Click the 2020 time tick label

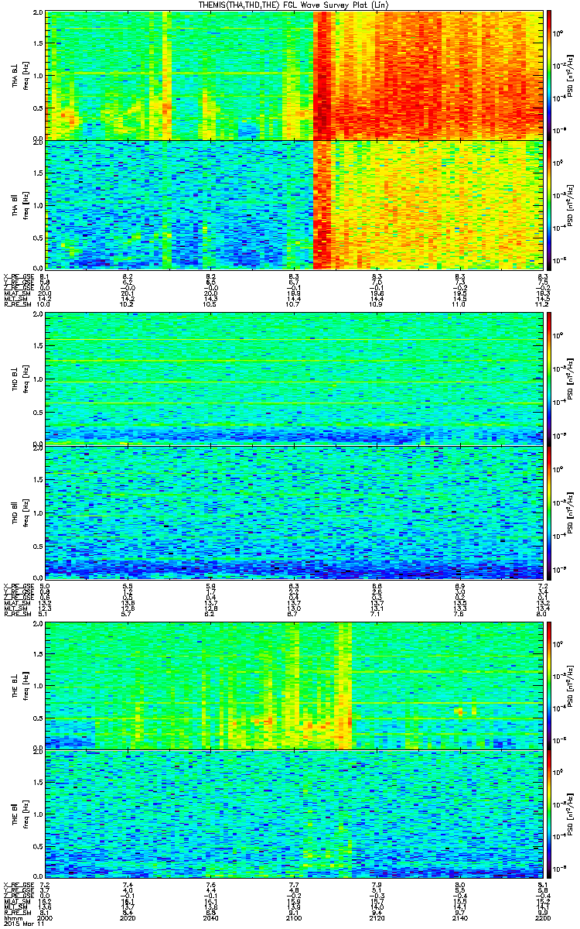pos(128,917)
